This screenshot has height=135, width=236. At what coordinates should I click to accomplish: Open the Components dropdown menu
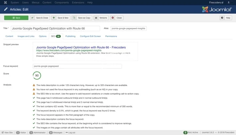61,3
